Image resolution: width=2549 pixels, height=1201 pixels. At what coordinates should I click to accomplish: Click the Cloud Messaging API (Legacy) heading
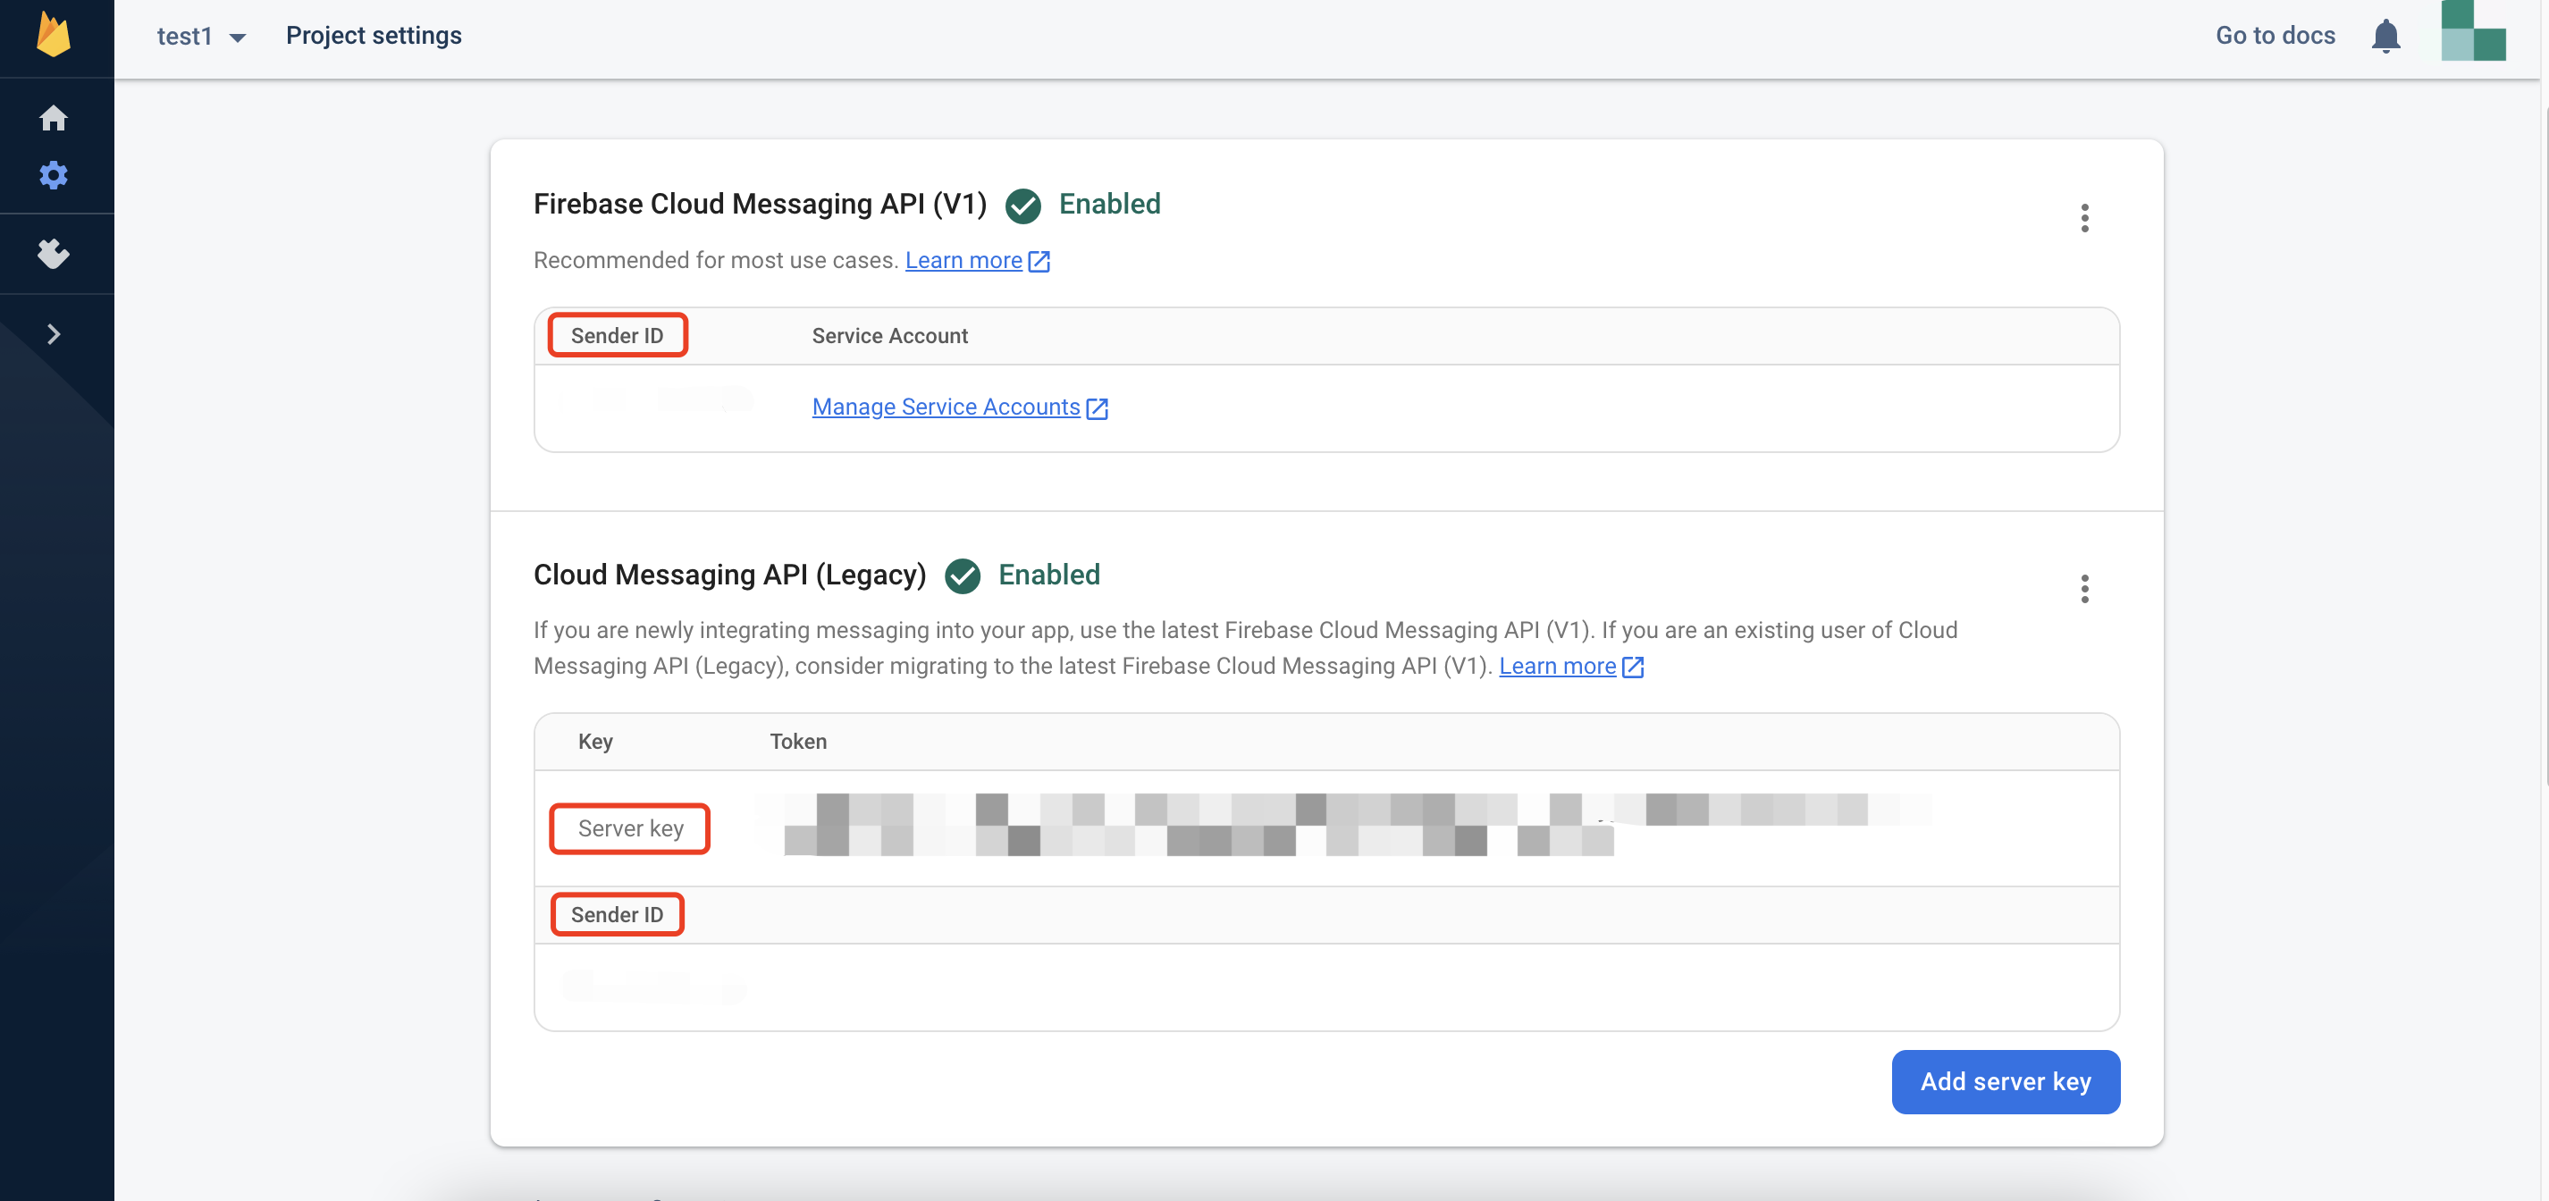[729, 575]
